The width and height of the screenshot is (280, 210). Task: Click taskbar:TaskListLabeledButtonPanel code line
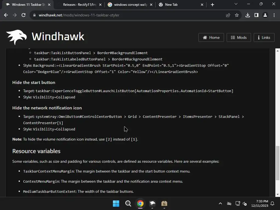click(98, 59)
